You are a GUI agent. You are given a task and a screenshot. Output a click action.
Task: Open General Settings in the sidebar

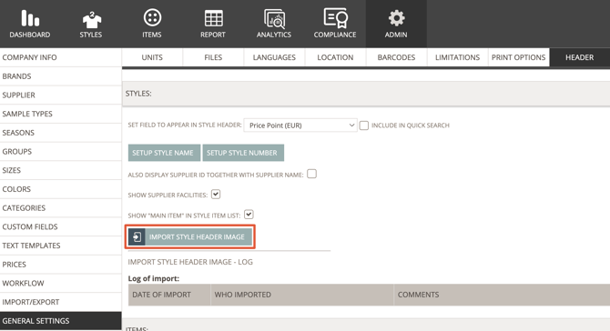click(x=61, y=321)
